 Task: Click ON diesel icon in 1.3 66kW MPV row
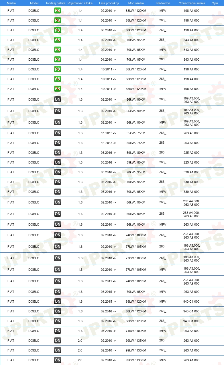pyautogui.click(x=58, y=122)
